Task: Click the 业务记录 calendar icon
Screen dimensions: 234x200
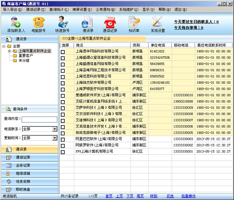Action: coord(9,165)
